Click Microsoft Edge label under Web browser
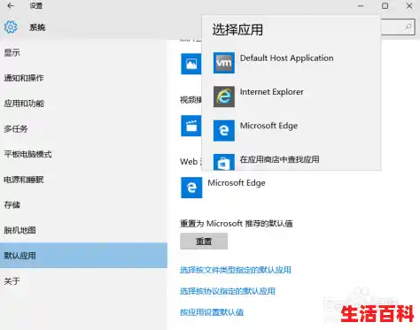 (237, 183)
